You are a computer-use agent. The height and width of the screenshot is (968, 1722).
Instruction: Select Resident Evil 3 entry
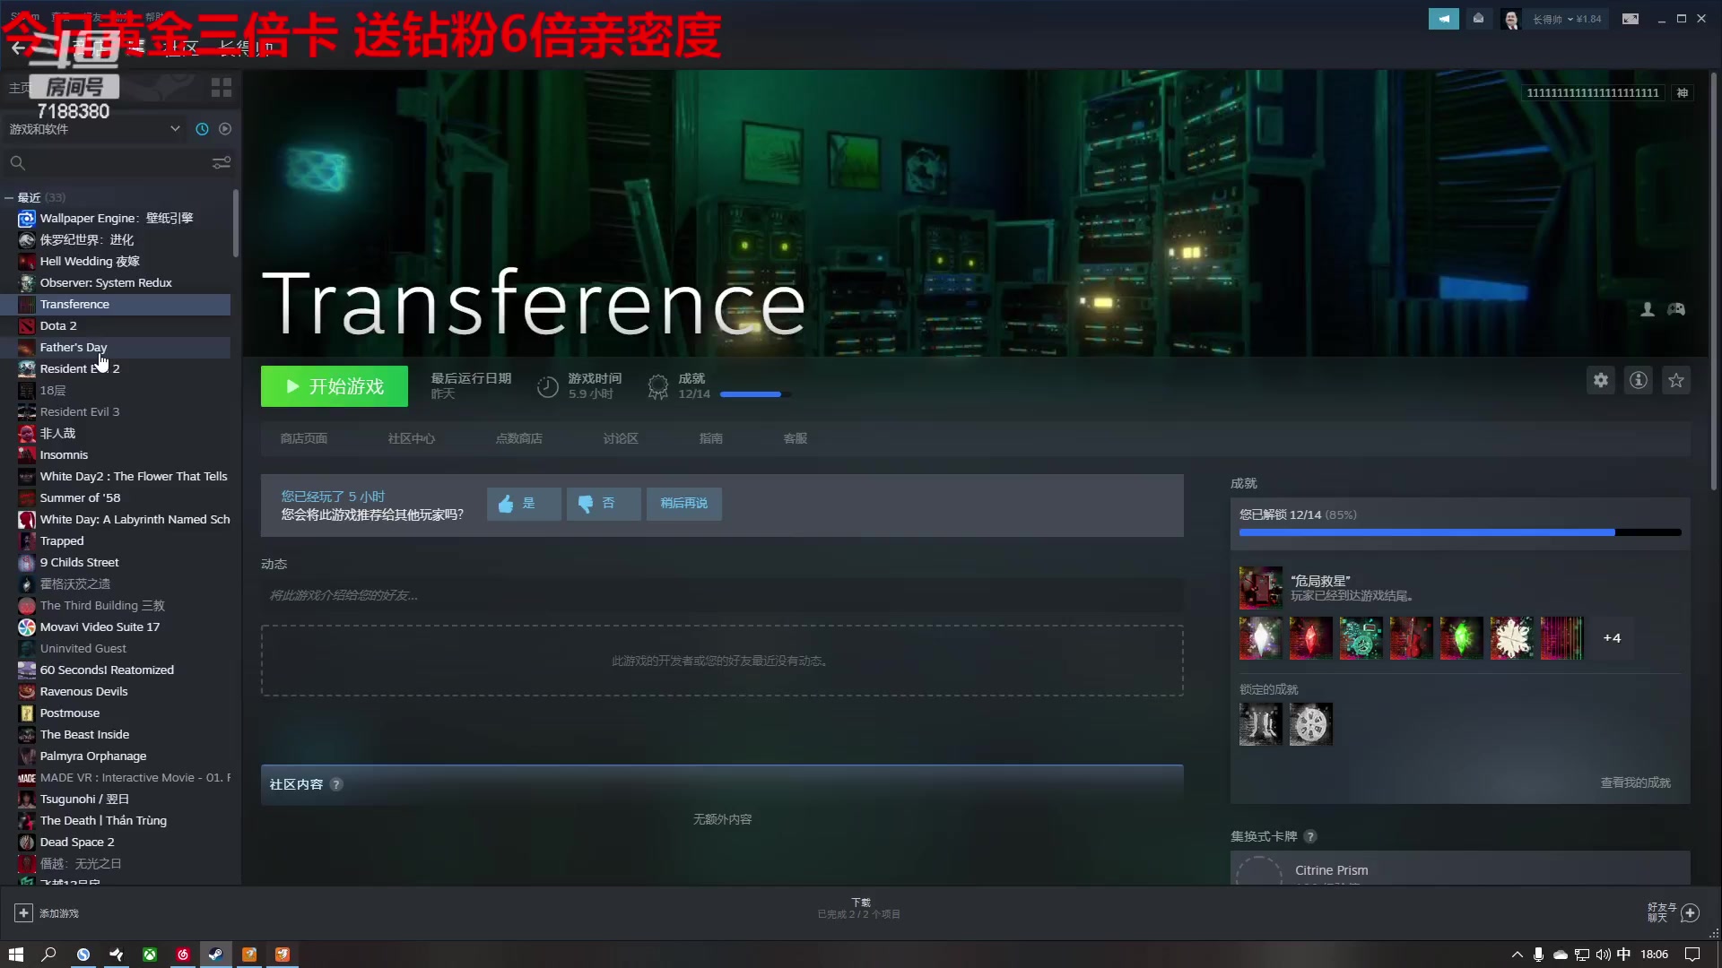click(117, 411)
